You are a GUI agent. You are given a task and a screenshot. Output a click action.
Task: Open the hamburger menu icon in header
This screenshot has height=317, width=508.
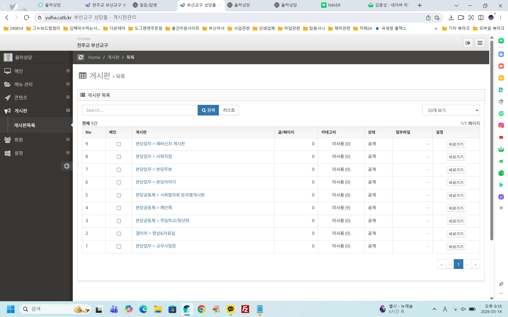click(x=480, y=43)
